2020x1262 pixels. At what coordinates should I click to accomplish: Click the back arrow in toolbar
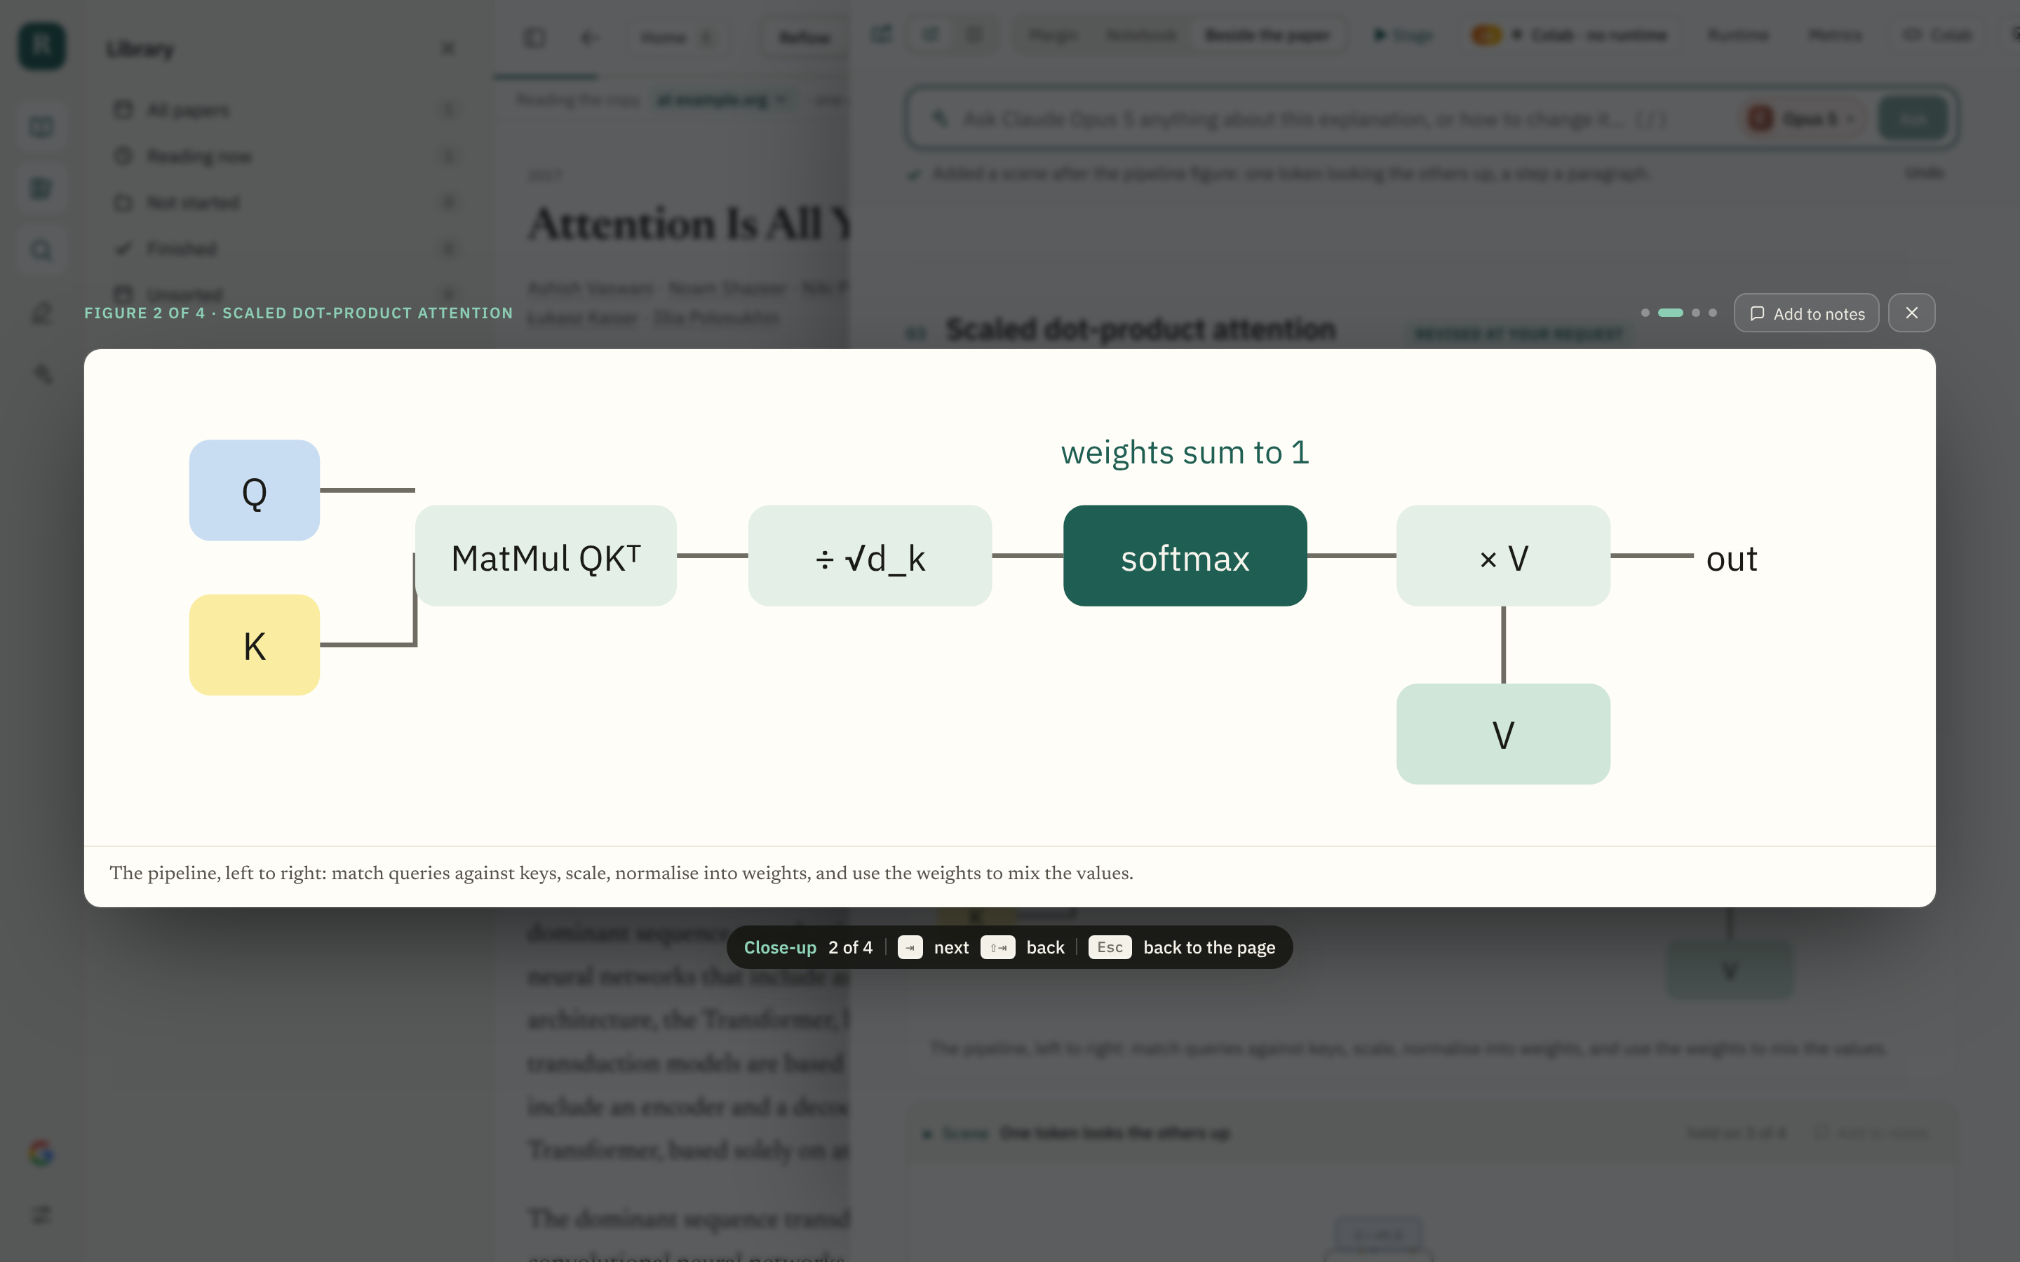(x=588, y=38)
